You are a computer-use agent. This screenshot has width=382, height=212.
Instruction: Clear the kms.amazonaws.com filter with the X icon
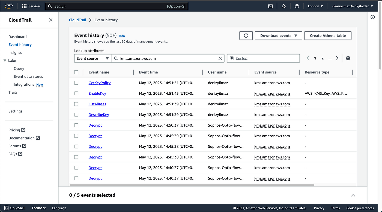tap(220, 58)
